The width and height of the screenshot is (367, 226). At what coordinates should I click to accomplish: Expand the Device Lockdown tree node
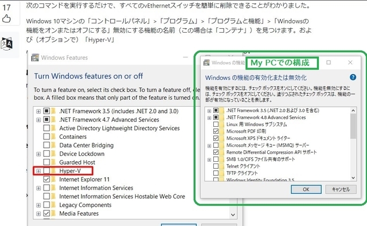coord(38,154)
